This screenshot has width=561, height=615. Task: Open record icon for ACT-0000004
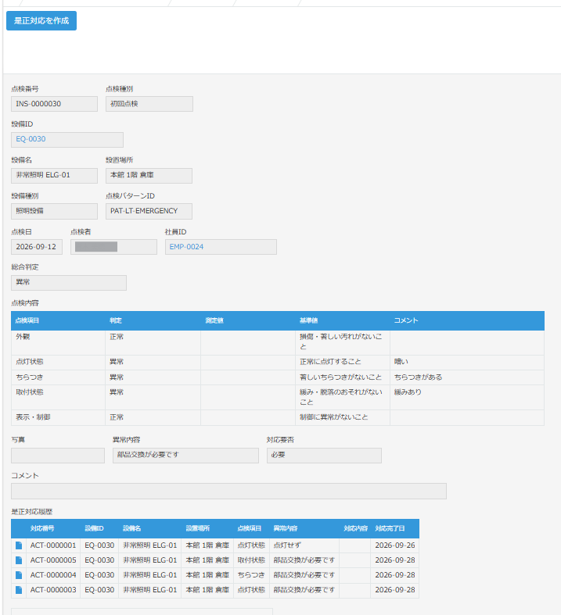point(19,575)
